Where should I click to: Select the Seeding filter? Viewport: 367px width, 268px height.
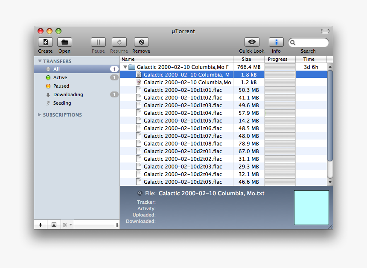click(77, 103)
